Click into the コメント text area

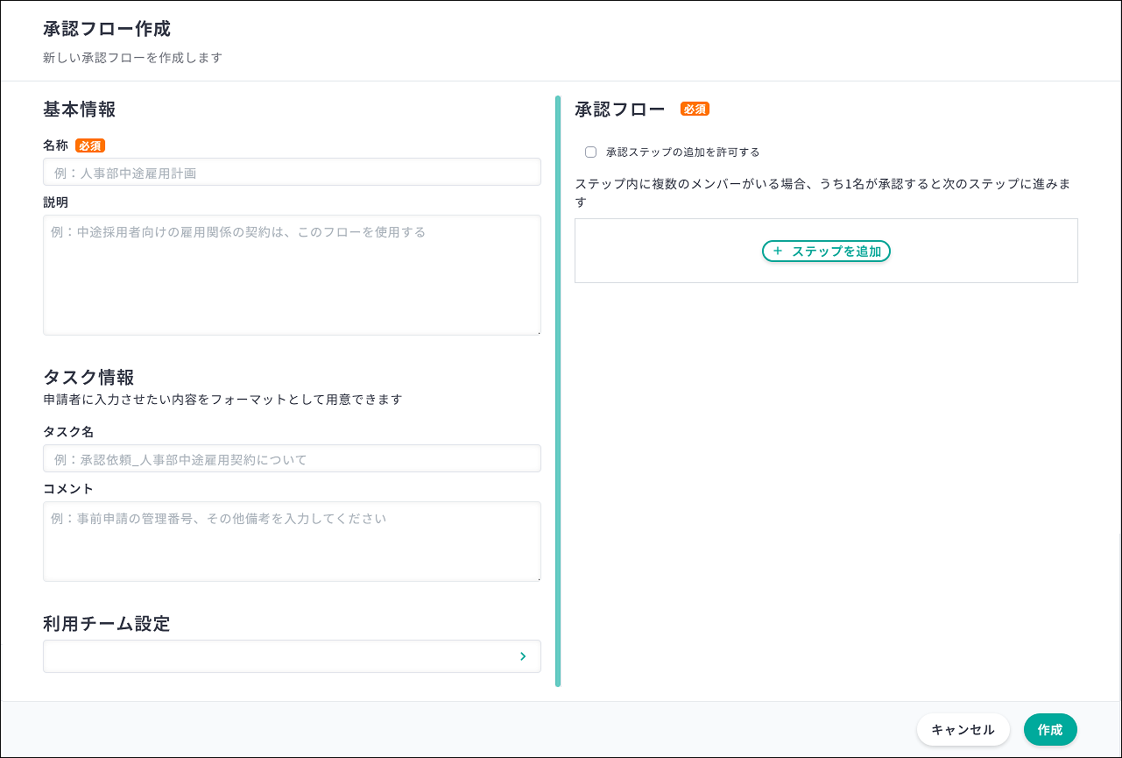click(x=292, y=542)
